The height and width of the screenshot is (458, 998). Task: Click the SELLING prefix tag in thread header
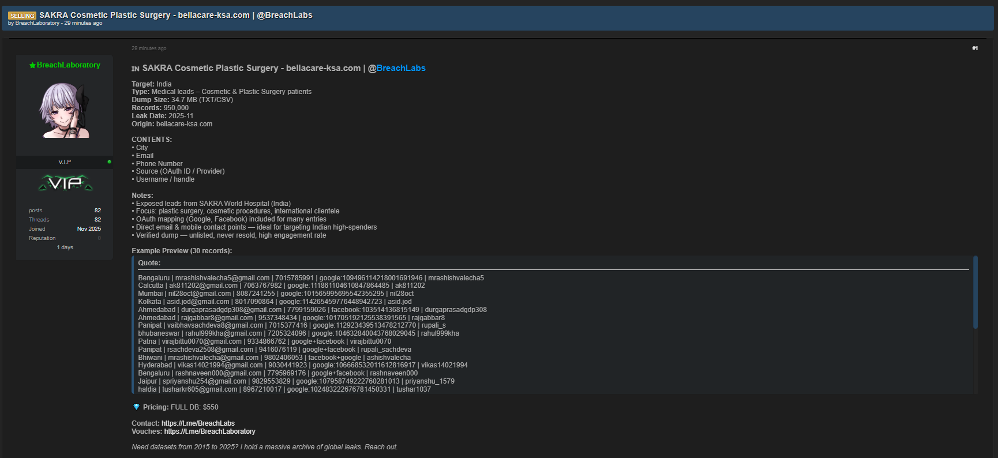click(x=22, y=16)
